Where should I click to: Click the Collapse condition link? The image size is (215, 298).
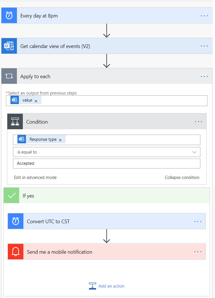point(182,177)
